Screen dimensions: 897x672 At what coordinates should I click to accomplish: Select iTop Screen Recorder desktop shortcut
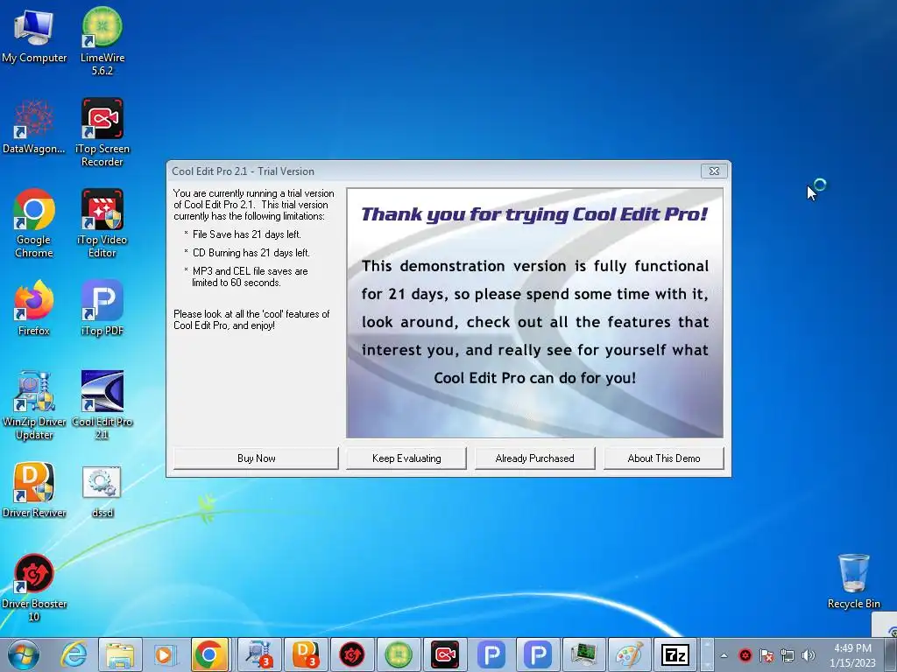(102, 133)
